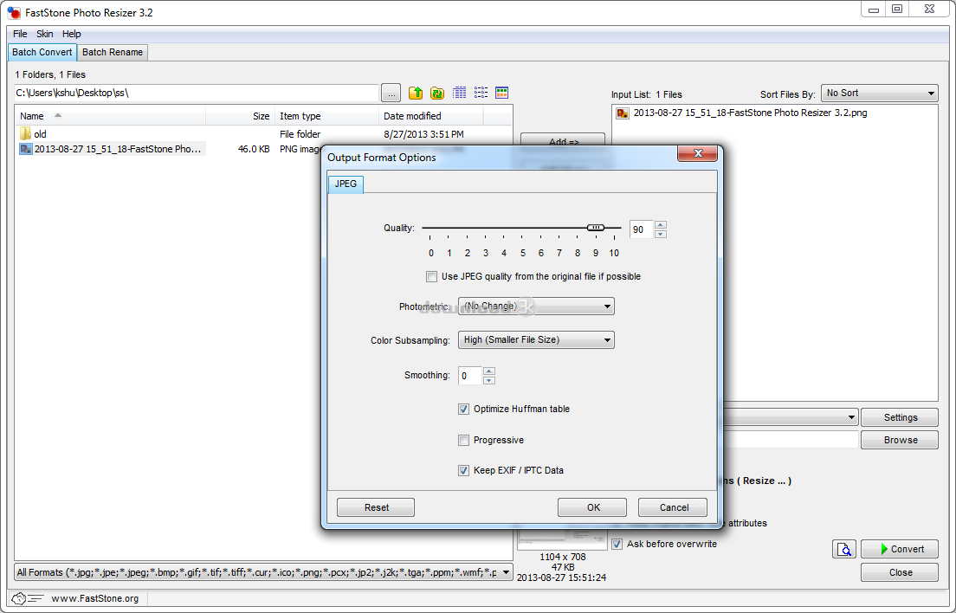
Task: Click the Add button
Action: (x=563, y=141)
